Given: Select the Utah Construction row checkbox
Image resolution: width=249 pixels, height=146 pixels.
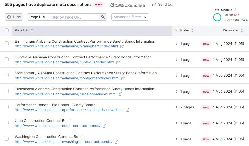Looking at the screenshot, I should 7,123.
